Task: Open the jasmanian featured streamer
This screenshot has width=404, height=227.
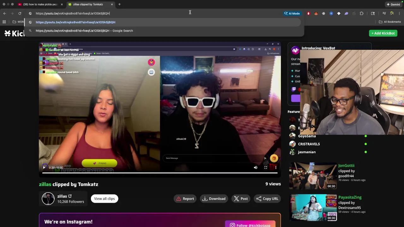Action: click(x=306, y=152)
